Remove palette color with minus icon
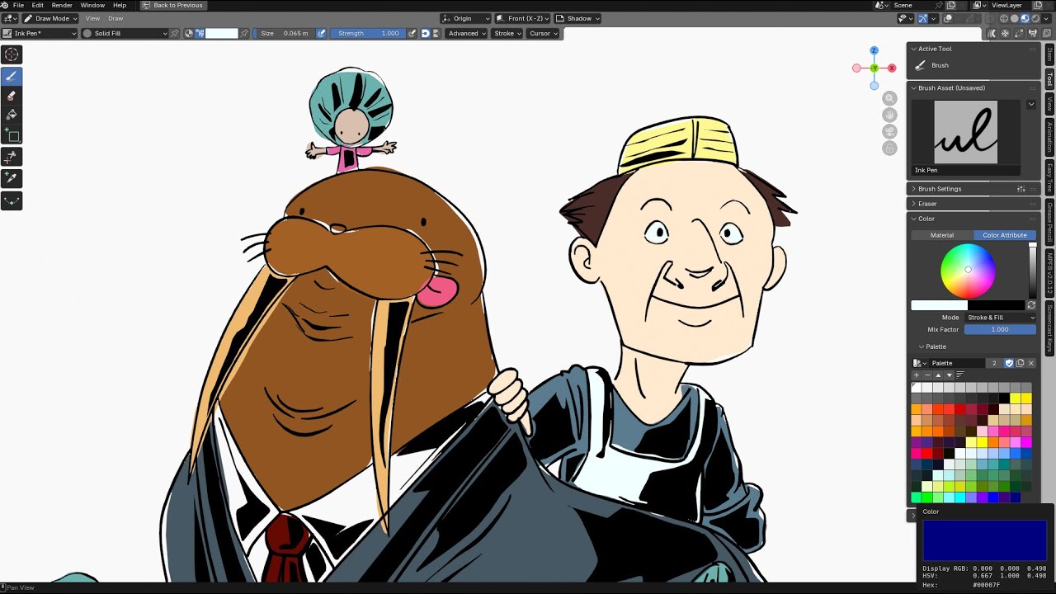 926,375
